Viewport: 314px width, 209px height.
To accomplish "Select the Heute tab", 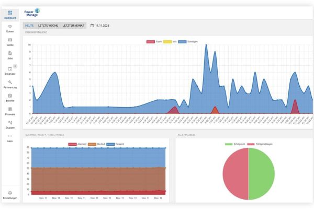I will [29, 25].
